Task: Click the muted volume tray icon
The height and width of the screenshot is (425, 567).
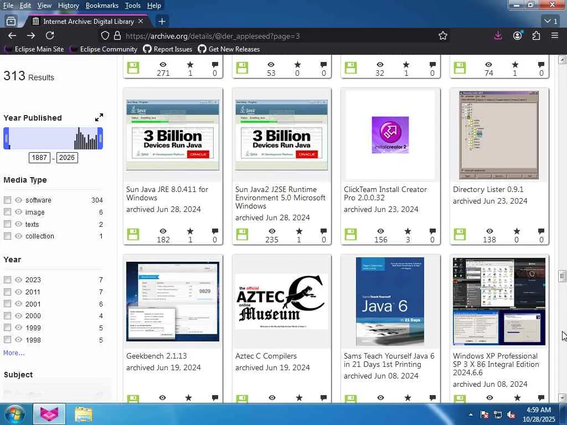Action: pos(511,415)
